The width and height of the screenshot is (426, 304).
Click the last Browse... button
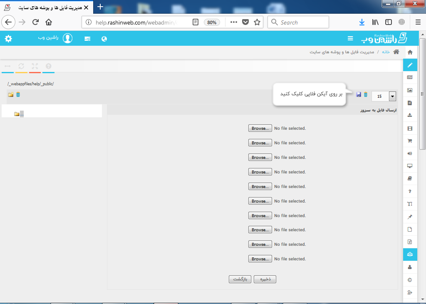260,259
